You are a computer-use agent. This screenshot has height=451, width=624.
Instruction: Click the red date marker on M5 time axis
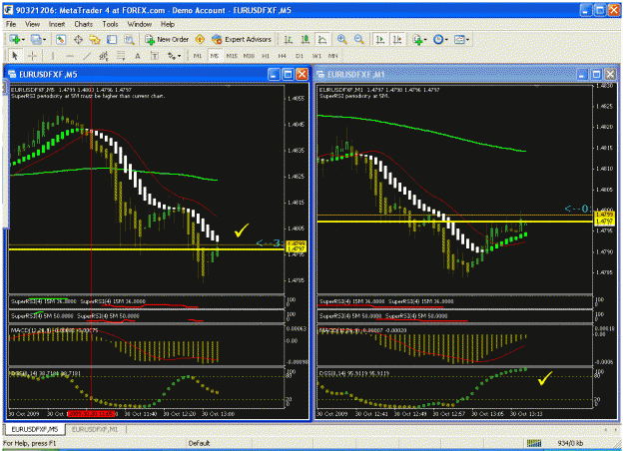point(91,414)
